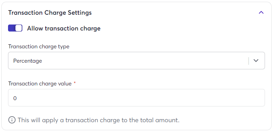Click the red required asterisk
The width and height of the screenshot is (273, 132).
pyautogui.click(x=75, y=83)
